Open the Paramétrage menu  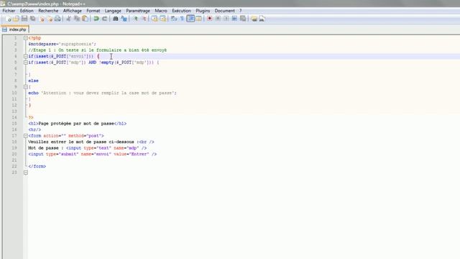click(138, 11)
